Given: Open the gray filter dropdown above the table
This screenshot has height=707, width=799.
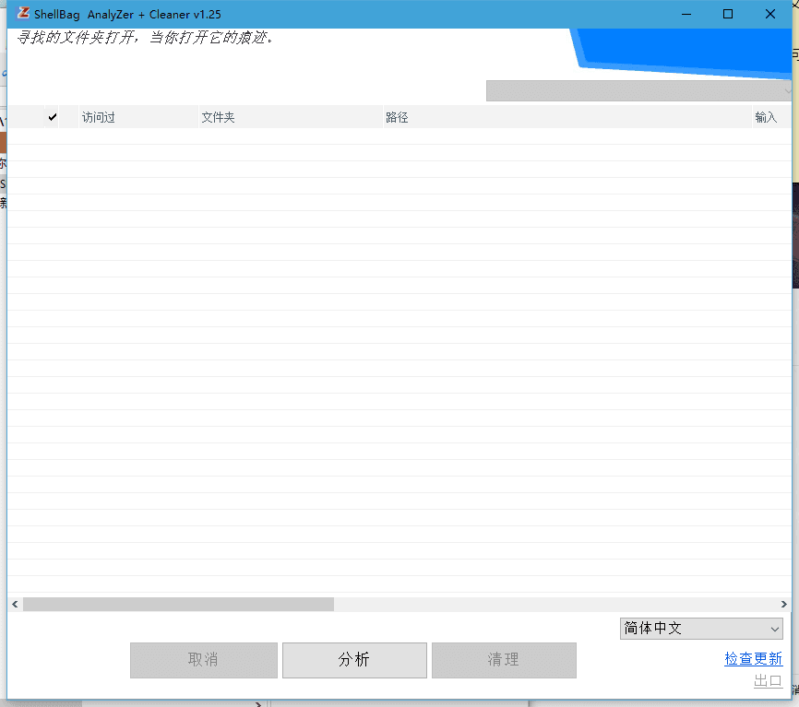Looking at the screenshot, I should (x=638, y=90).
